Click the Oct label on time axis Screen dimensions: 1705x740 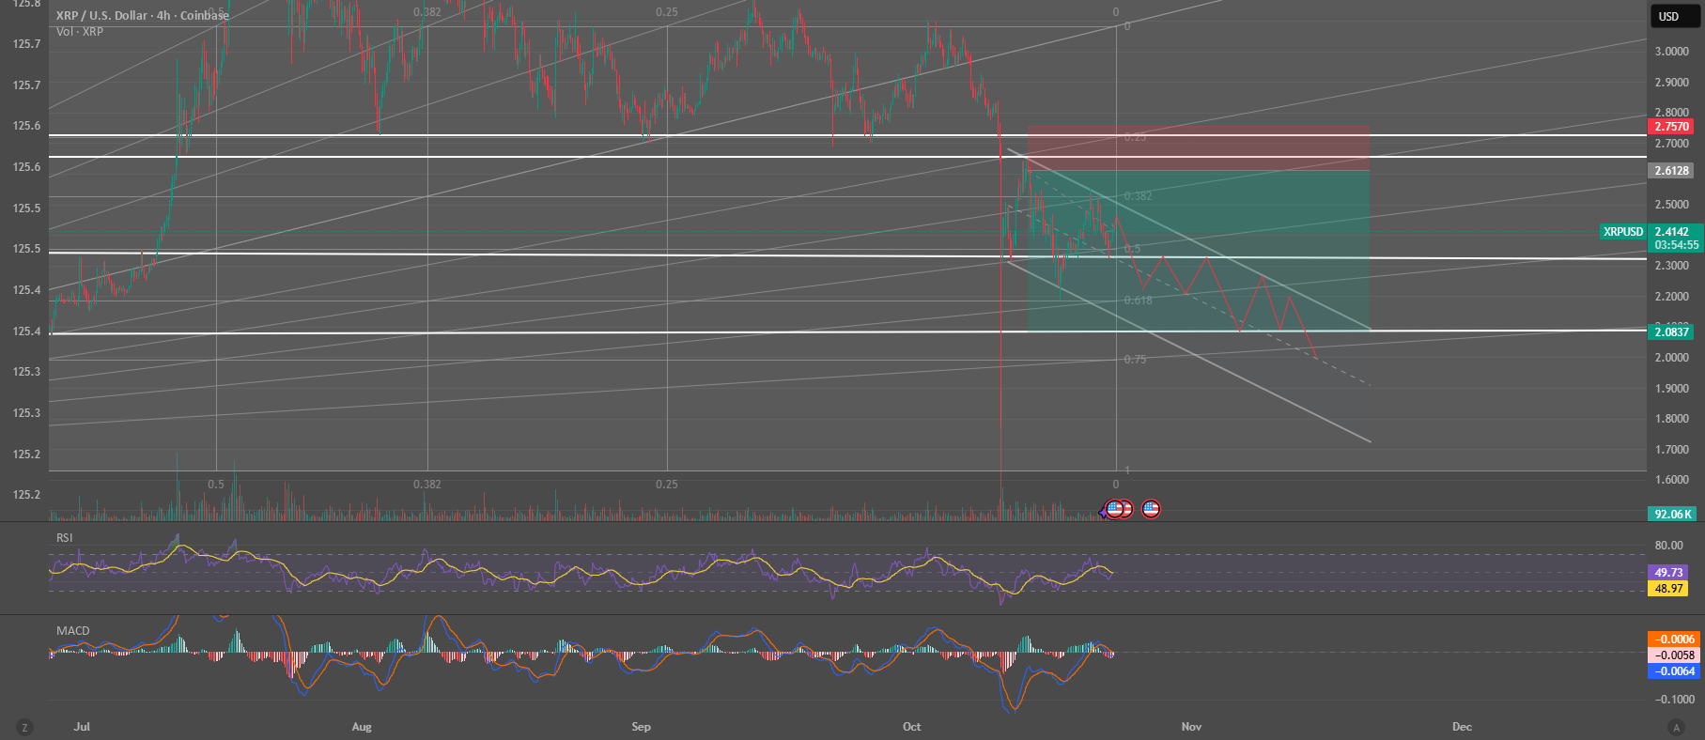911,727
